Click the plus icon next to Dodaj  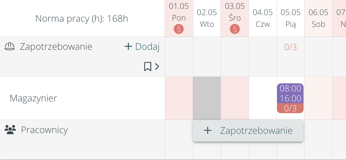pyautogui.click(x=128, y=46)
